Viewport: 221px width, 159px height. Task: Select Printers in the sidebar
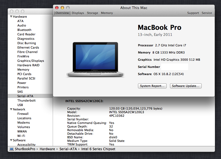23,87
